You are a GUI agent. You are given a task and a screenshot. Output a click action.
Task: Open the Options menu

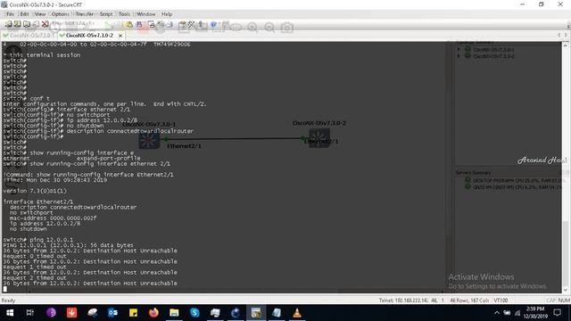60,14
